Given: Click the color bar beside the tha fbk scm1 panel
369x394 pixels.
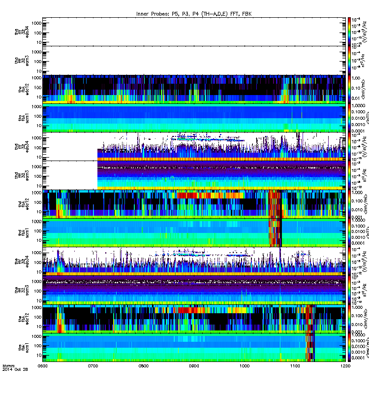Looking at the screenshot, I should [349, 118].
